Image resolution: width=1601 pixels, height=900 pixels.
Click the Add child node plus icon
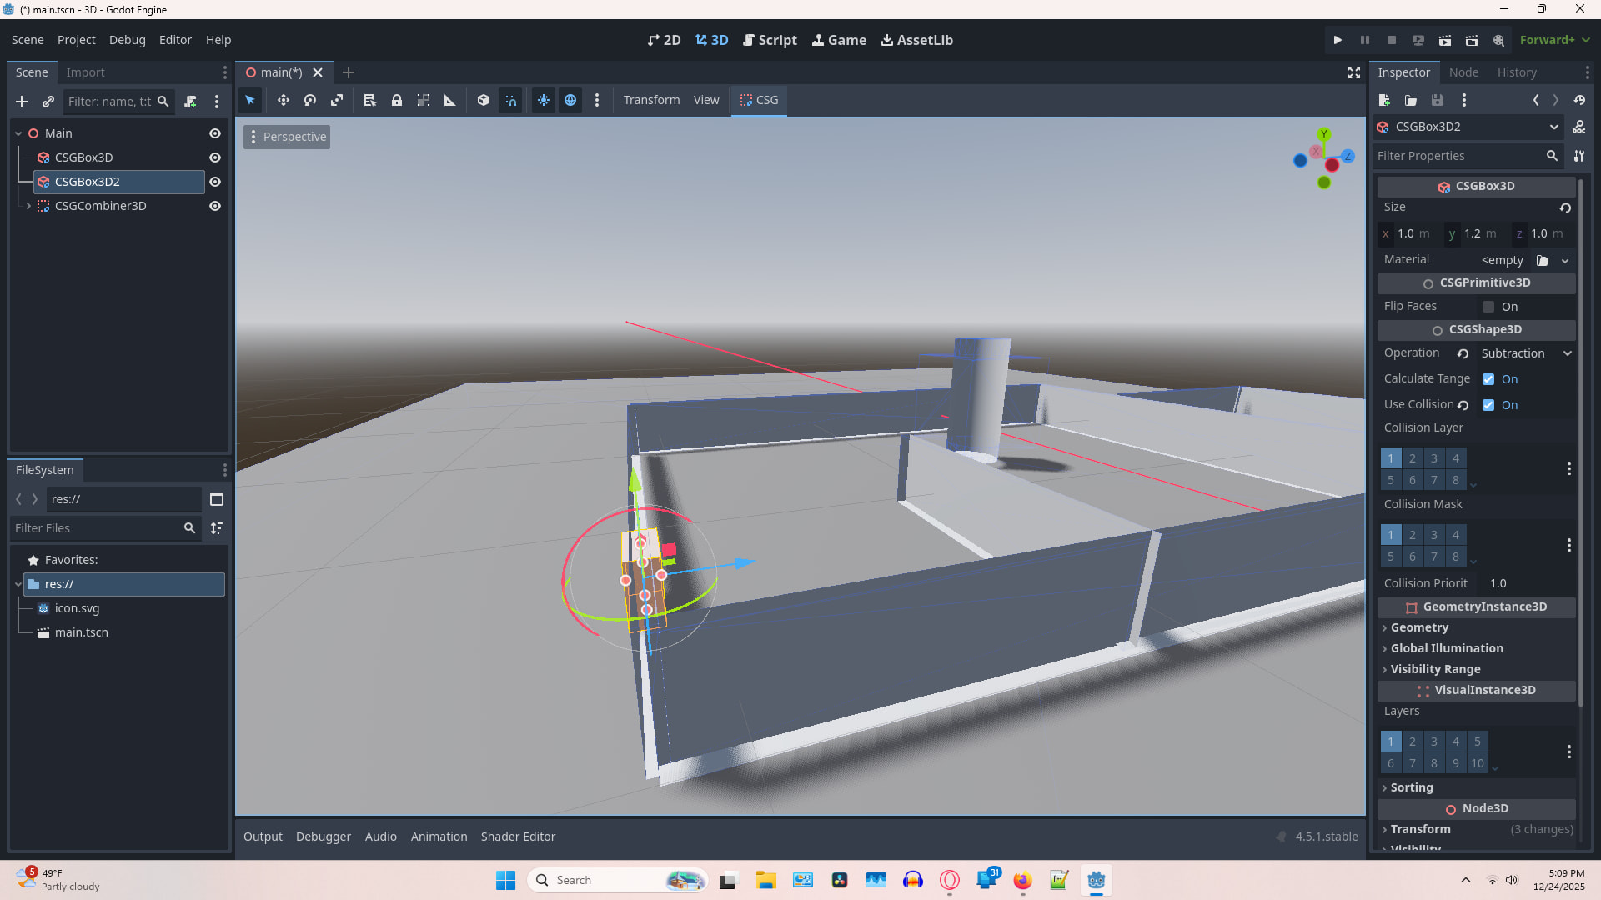click(x=22, y=102)
